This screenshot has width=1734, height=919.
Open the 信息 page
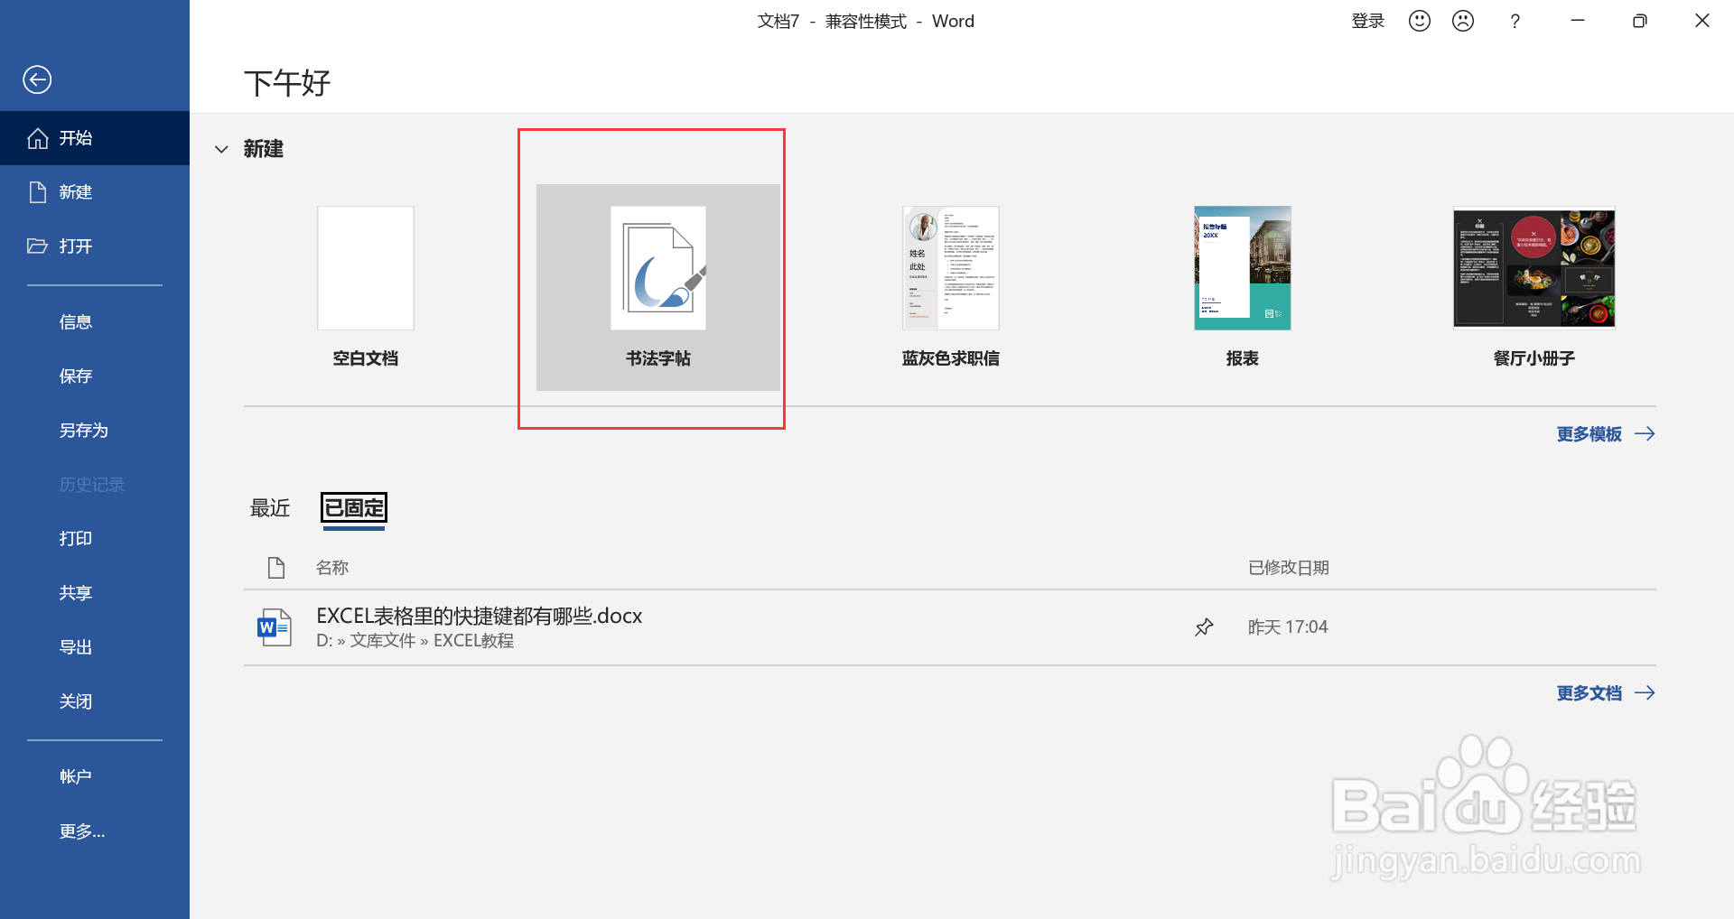tap(95, 322)
